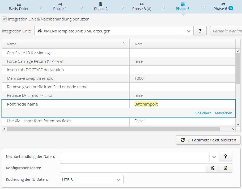242x189 pixels.
Task: Open the Nachbehandlung der Daten dropdown arrow
Action: [214, 157]
